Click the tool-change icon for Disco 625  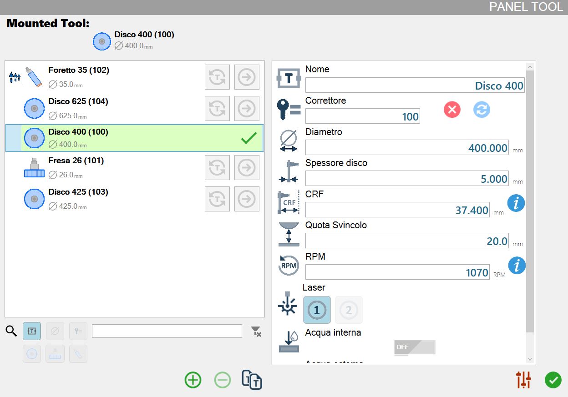click(x=217, y=108)
